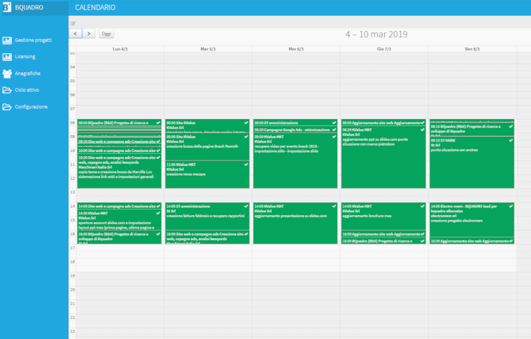The image size is (531, 339).
Task: Open Monday 08:00 BQuadro (R&S) event
Action: coord(119,123)
